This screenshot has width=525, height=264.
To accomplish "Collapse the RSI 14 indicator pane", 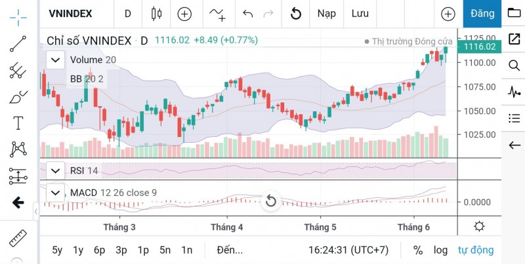I will [x=56, y=171].
